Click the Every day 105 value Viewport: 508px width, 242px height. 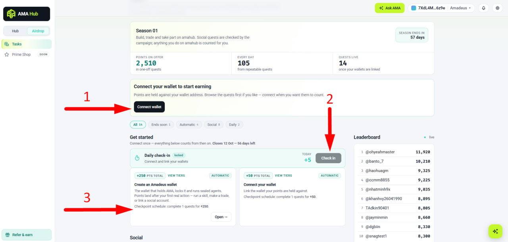244,63
